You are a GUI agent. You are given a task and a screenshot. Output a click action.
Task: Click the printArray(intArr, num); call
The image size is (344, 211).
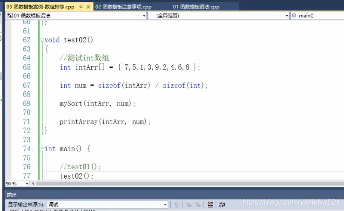point(105,121)
